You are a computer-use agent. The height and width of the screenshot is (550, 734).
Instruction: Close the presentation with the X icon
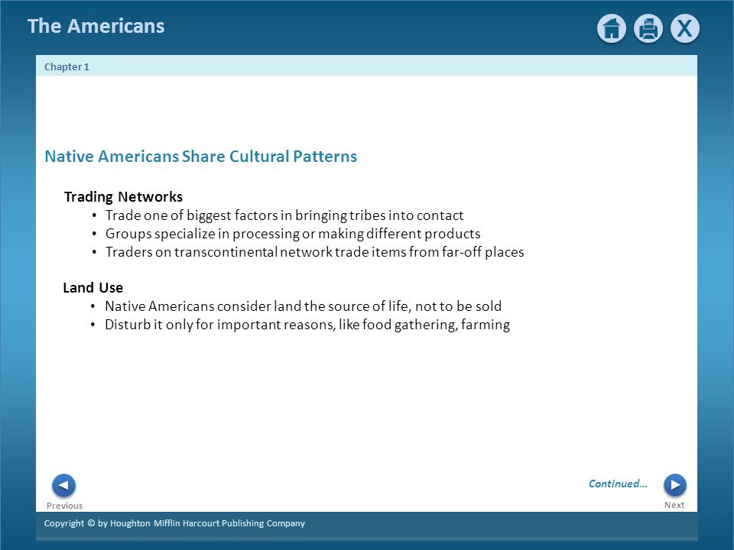pyautogui.click(x=685, y=28)
